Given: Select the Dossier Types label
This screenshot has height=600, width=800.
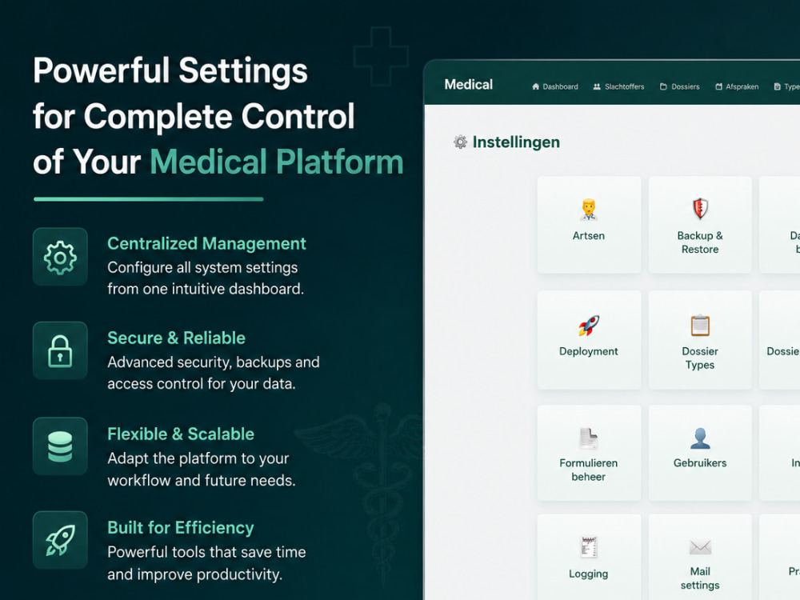Looking at the screenshot, I should click(700, 358).
